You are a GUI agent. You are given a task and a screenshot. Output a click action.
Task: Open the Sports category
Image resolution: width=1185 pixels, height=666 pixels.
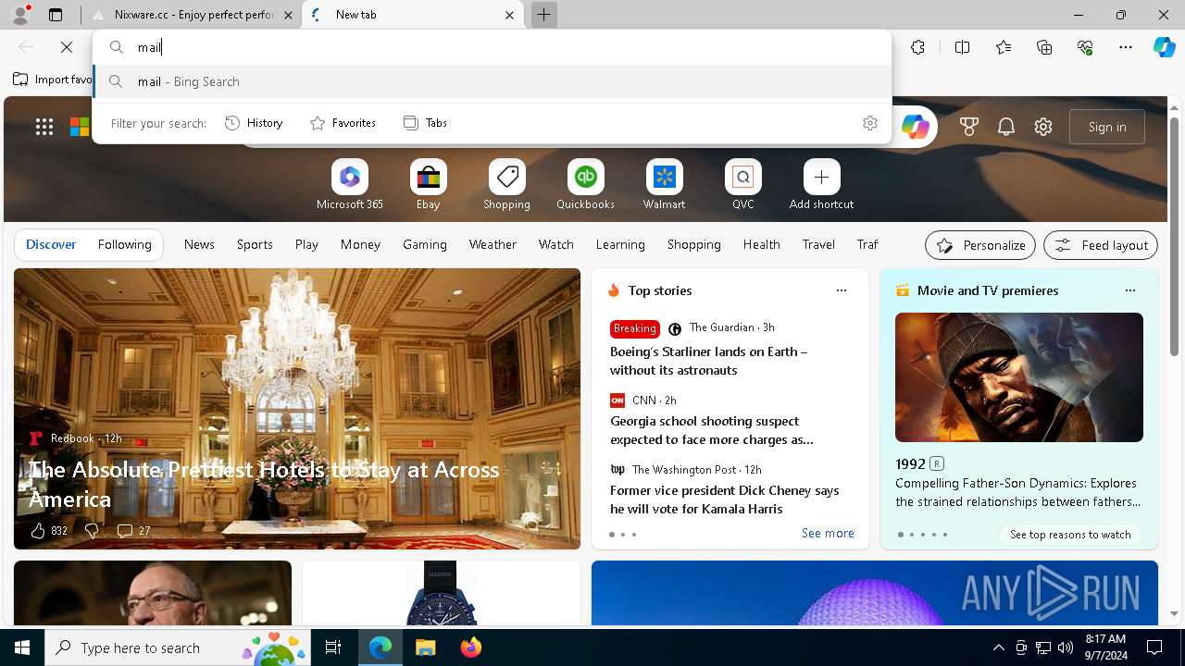(x=255, y=244)
